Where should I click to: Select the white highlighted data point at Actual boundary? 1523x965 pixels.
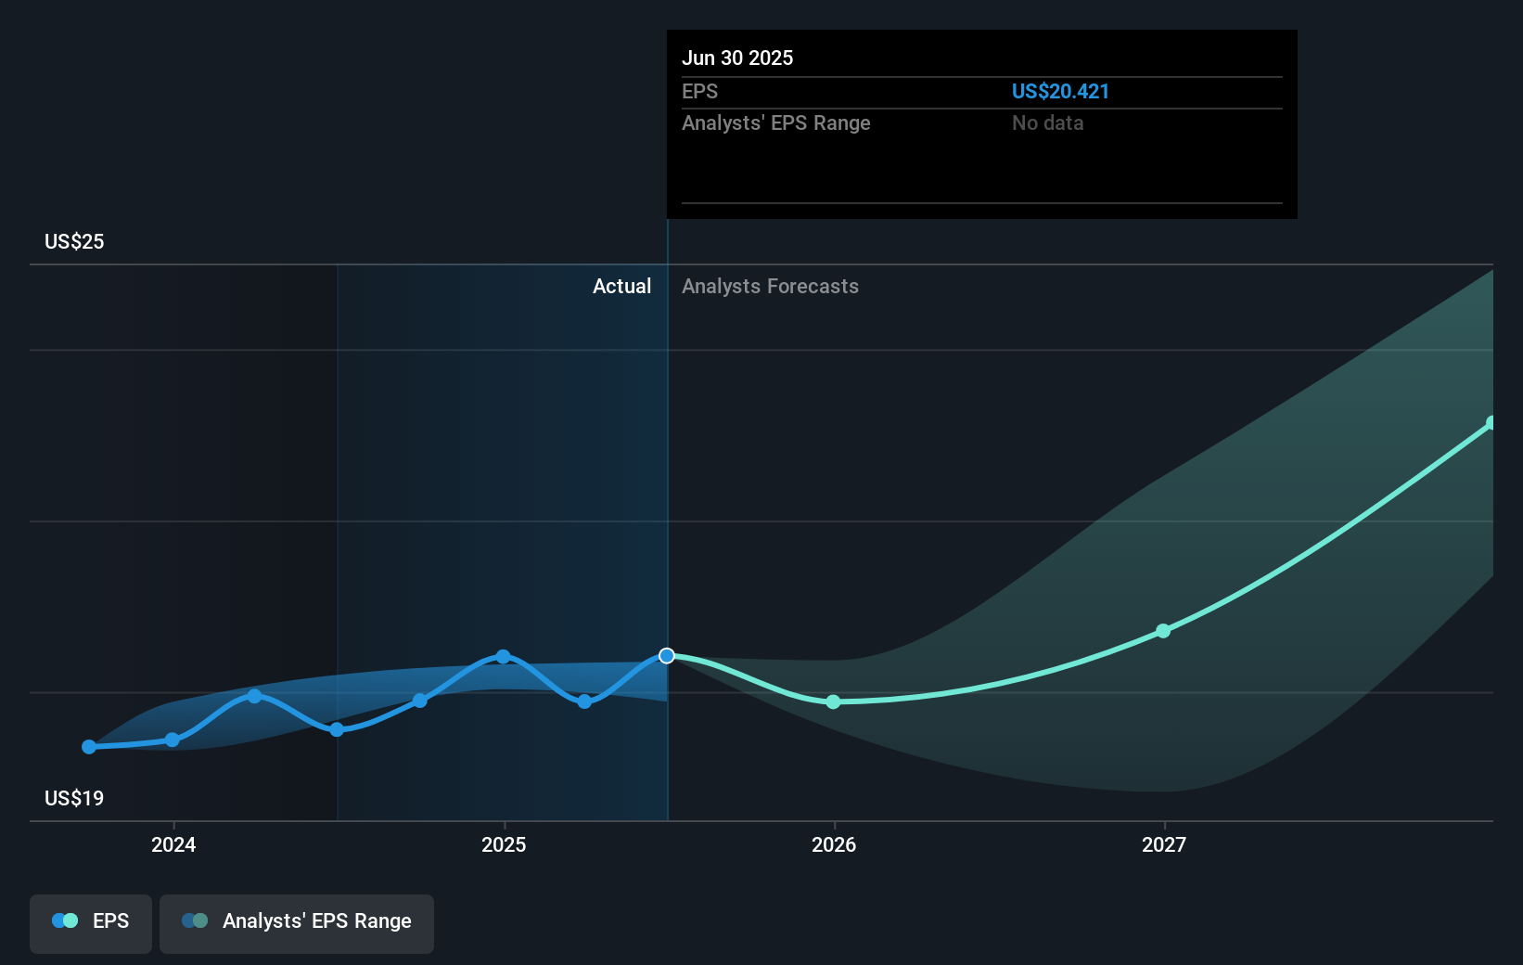click(x=666, y=656)
